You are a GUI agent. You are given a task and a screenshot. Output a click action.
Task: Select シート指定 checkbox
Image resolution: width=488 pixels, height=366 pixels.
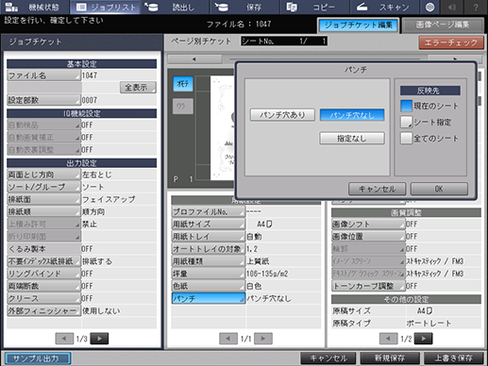(406, 122)
